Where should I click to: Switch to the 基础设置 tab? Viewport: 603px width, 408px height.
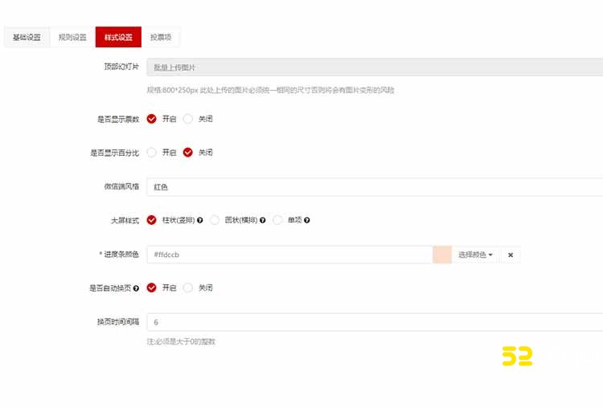tap(27, 37)
